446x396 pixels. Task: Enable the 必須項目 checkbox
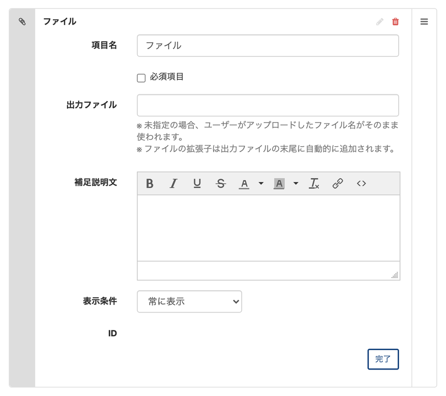(141, 78)
